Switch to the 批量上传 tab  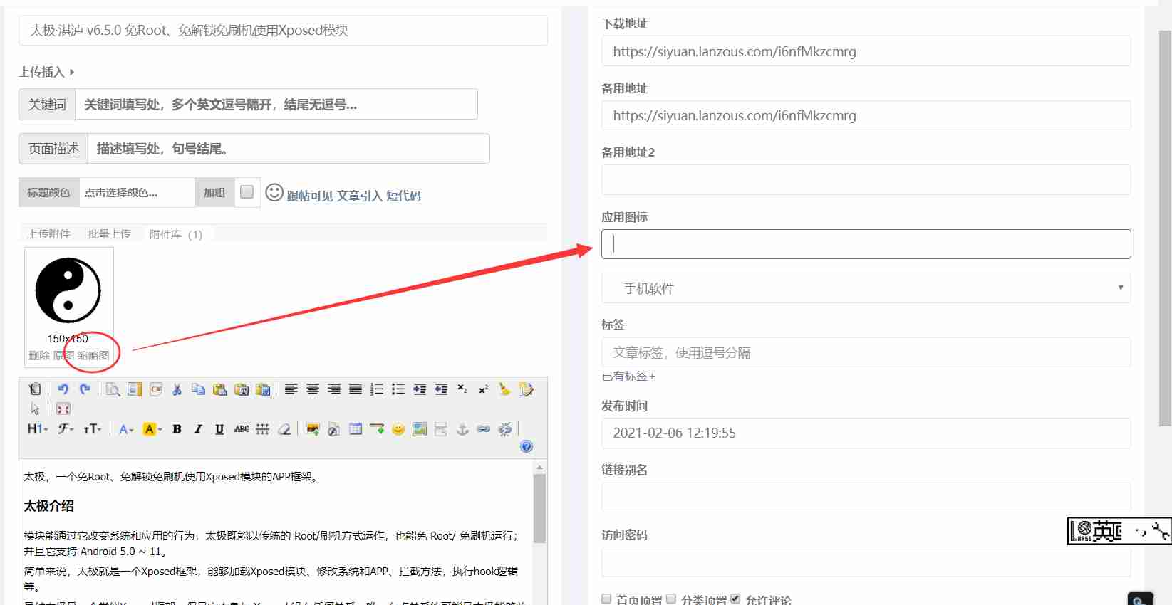click(109, 234)
